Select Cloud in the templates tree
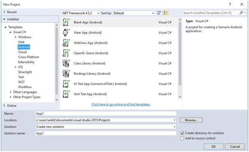Viewport: 249px width, 152px height. (22, 52)
